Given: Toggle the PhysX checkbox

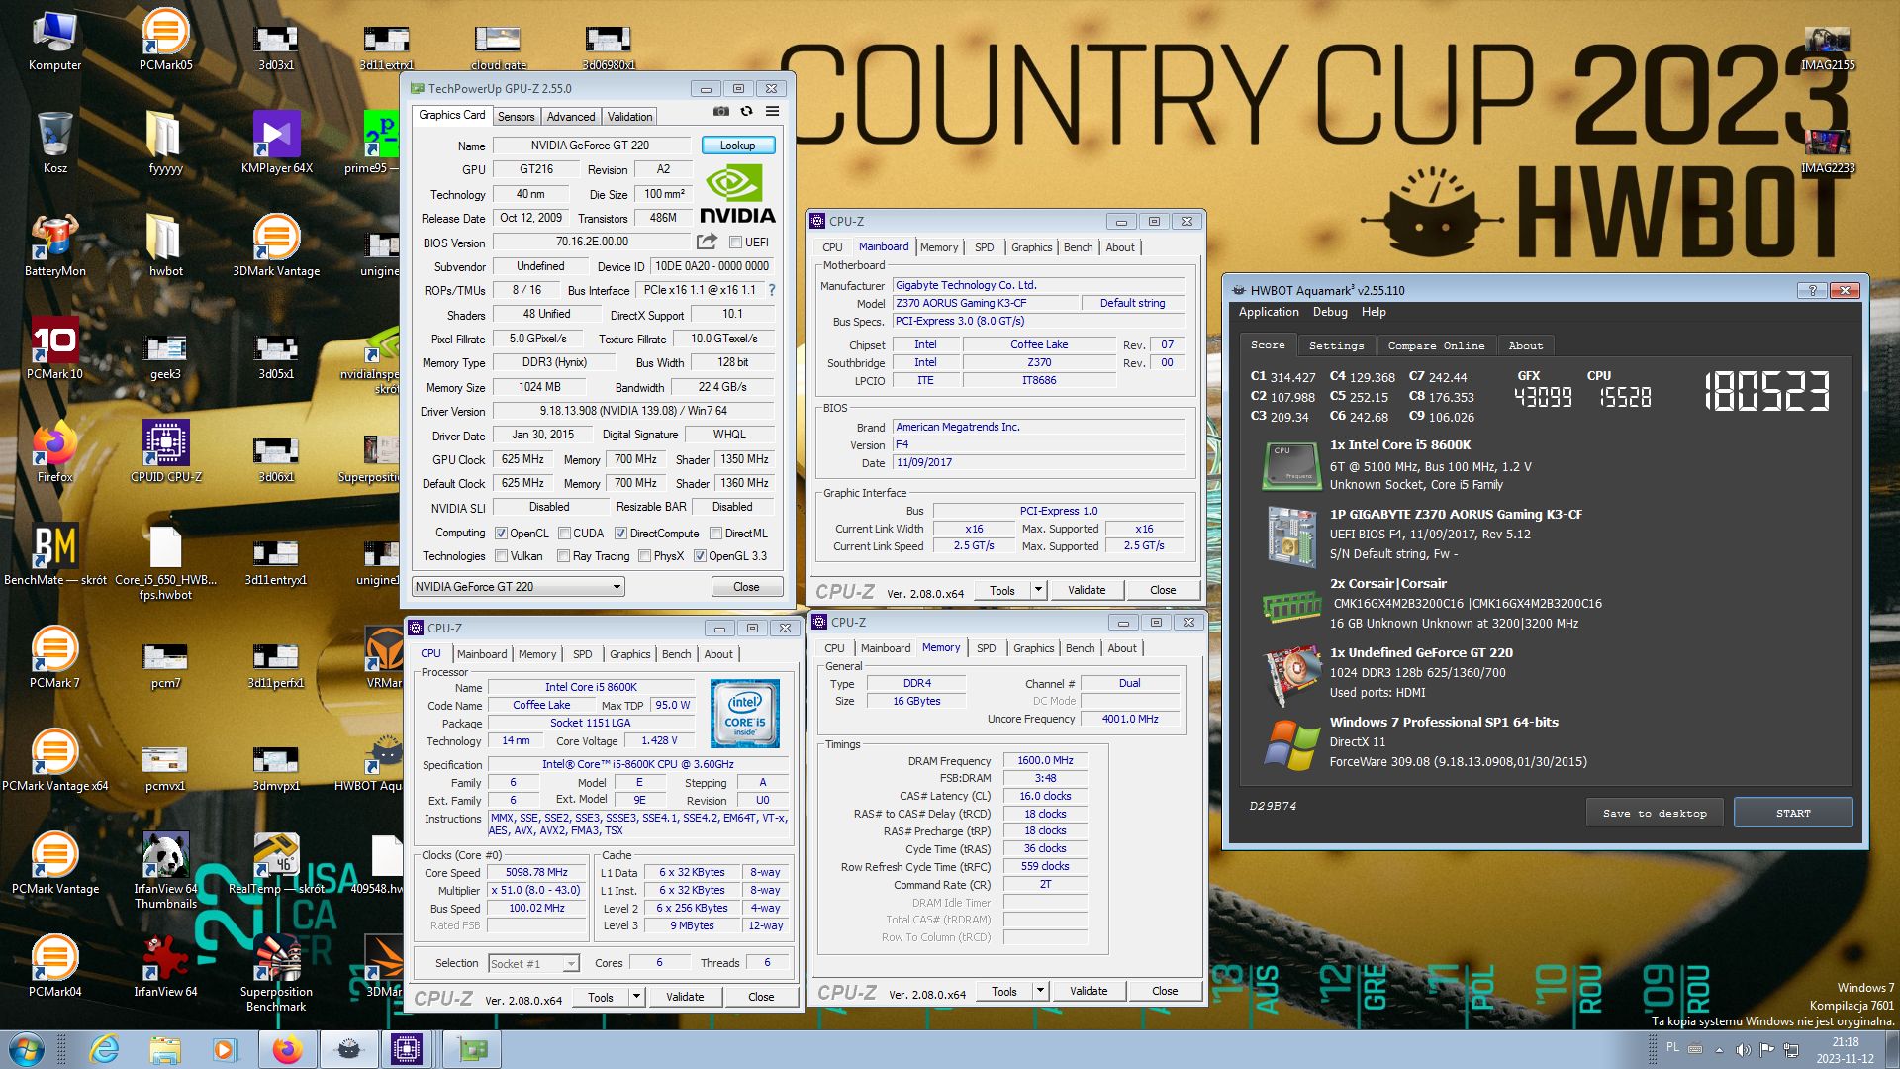Looking at the screenshot, I should point(645,556).
